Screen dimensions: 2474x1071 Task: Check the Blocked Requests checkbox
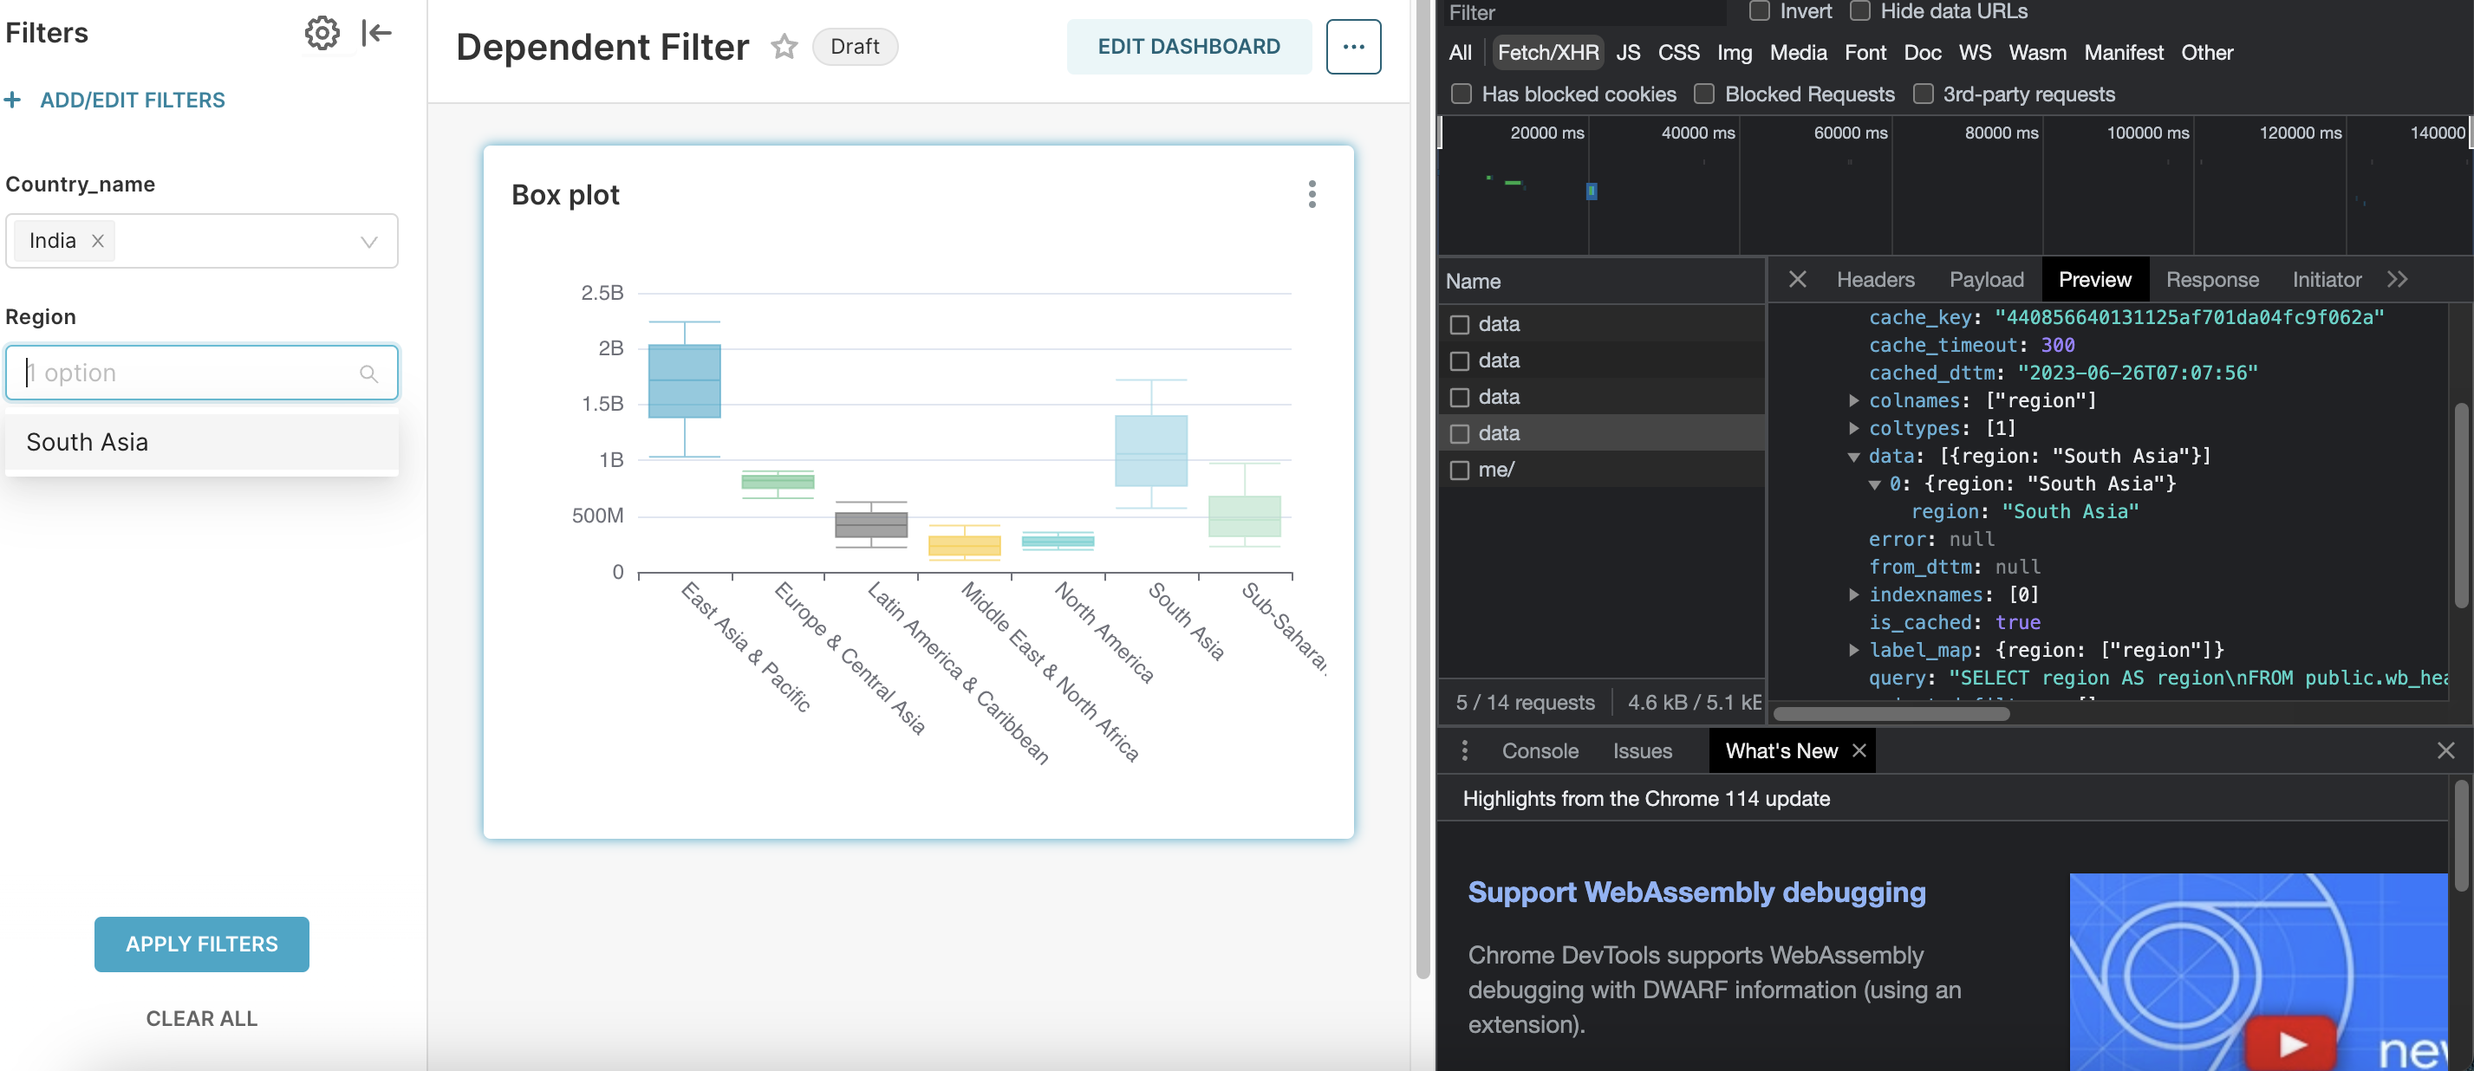[1703, 94]
